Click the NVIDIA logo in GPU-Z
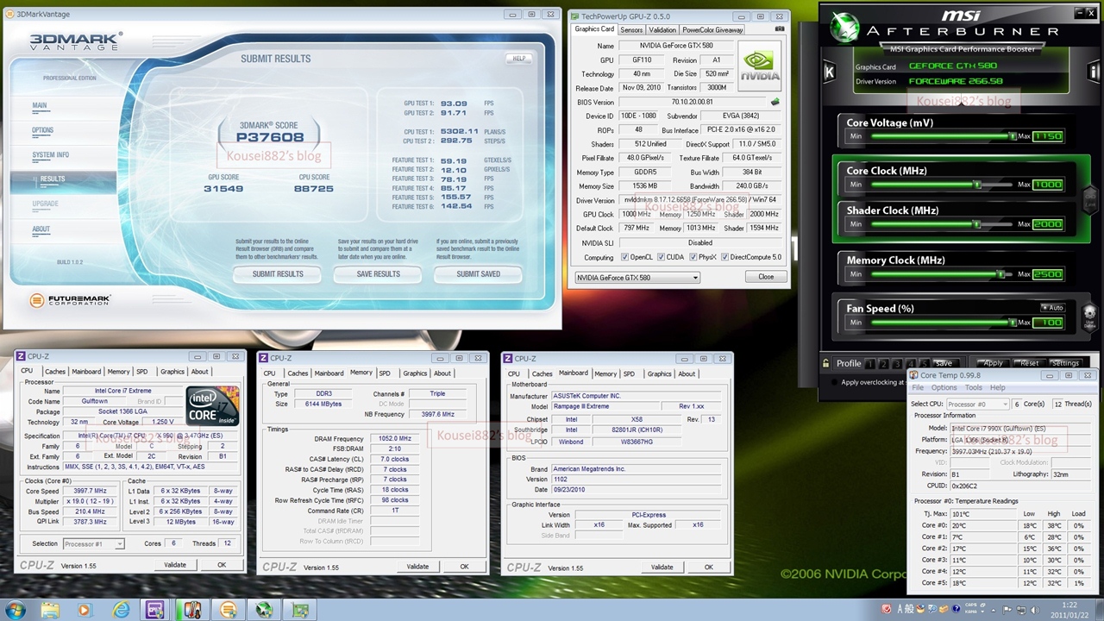Viewport: 1104px width, 621px height. point(761,66)
